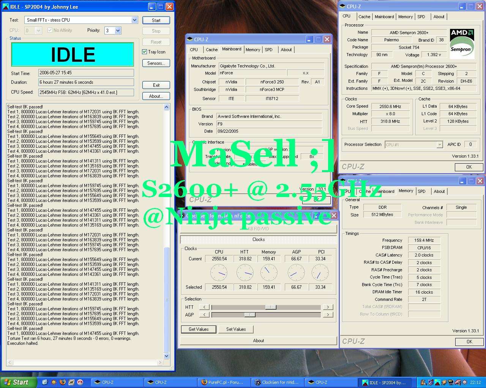Click OK in the CPU-Z CPU window
The image size is (486, 388).
(469, 167)
